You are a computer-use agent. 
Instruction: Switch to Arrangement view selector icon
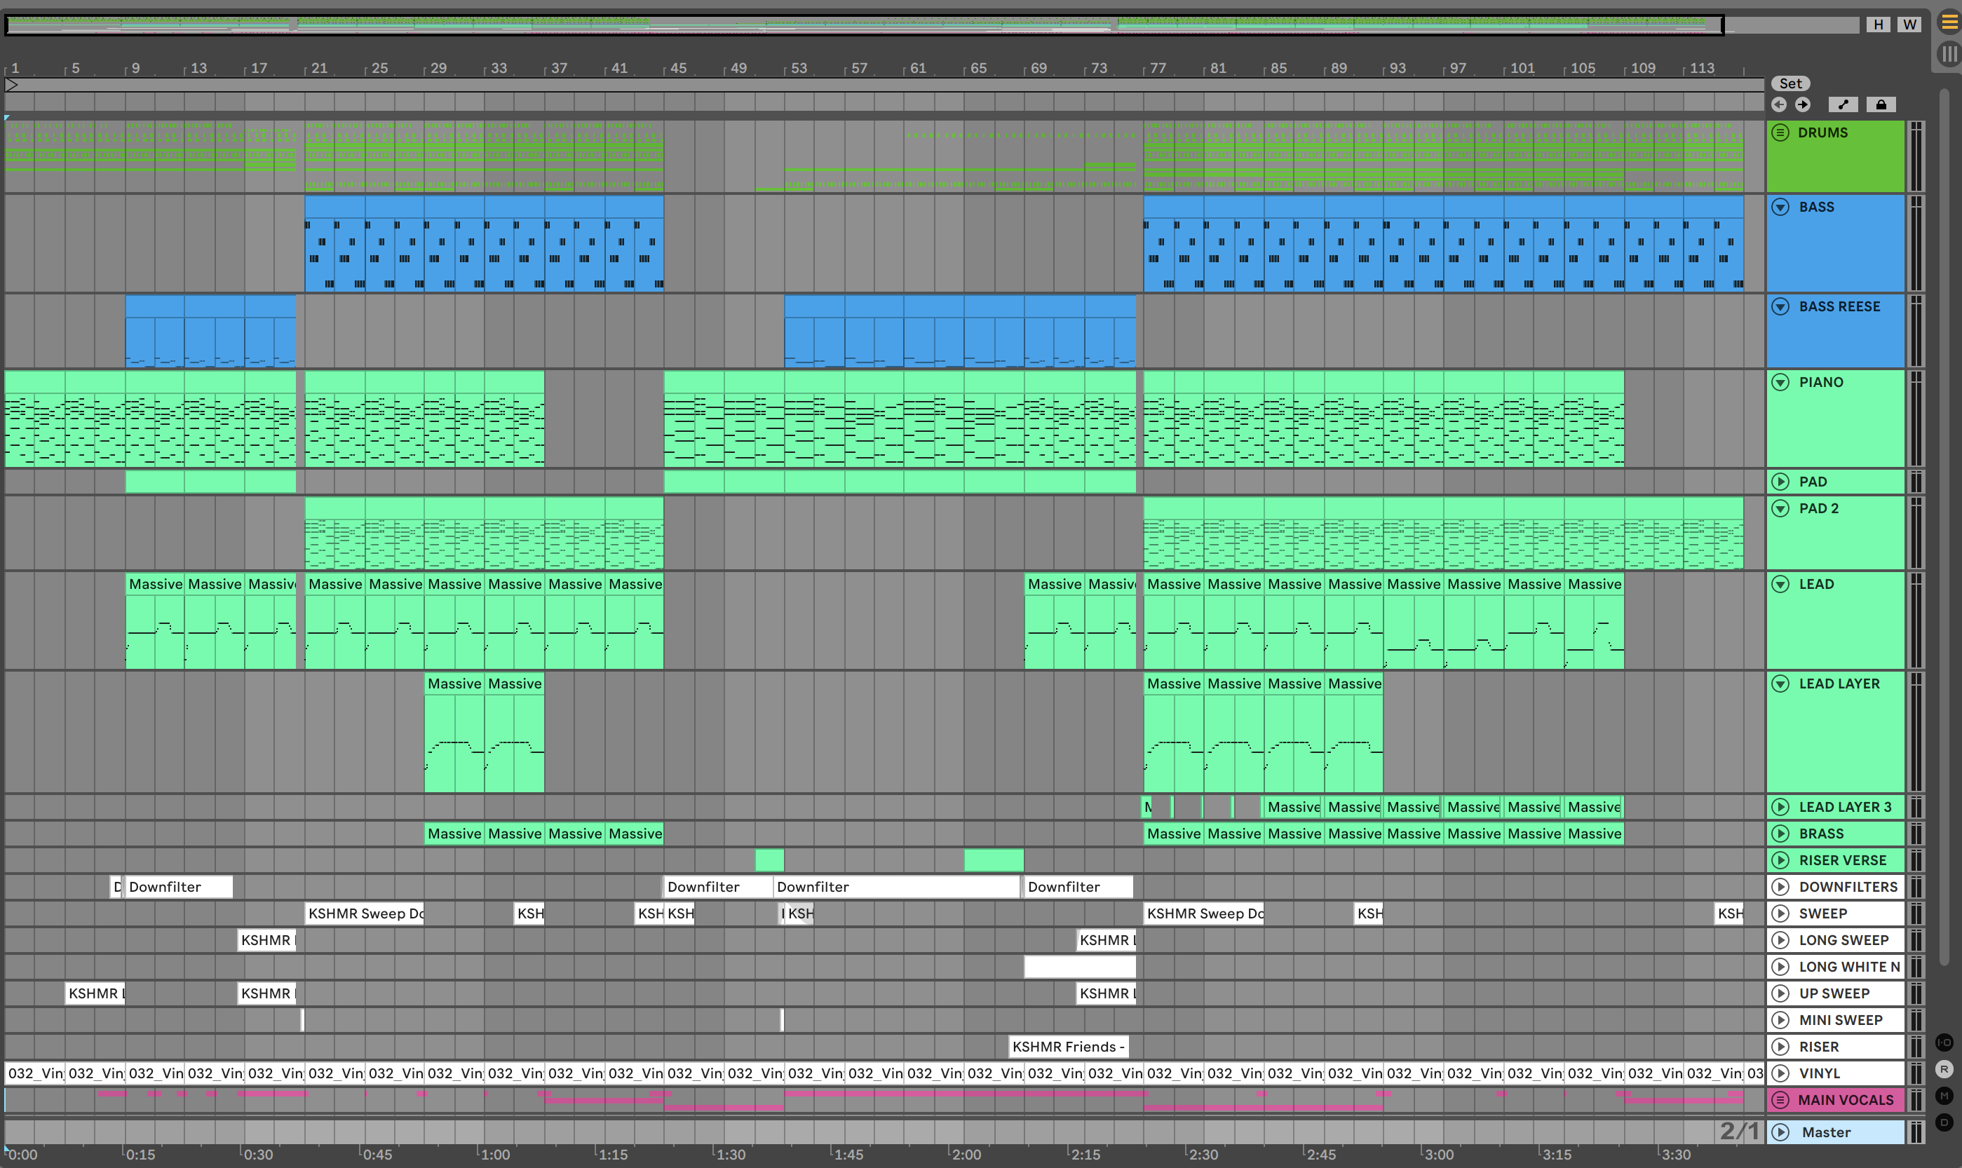pos(1949,22)
